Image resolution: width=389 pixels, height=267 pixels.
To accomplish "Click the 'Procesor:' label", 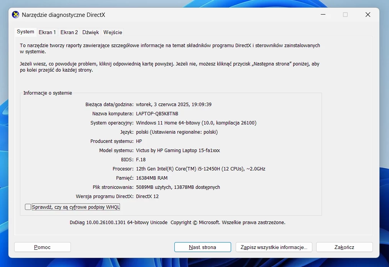I will pyautogui.click(x=123, y=169).
